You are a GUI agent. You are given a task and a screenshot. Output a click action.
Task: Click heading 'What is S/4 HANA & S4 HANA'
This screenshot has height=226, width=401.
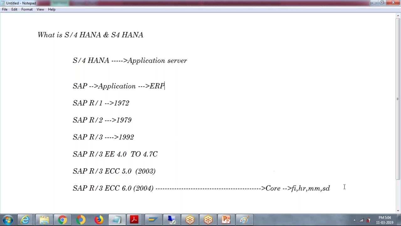[90, 35]
